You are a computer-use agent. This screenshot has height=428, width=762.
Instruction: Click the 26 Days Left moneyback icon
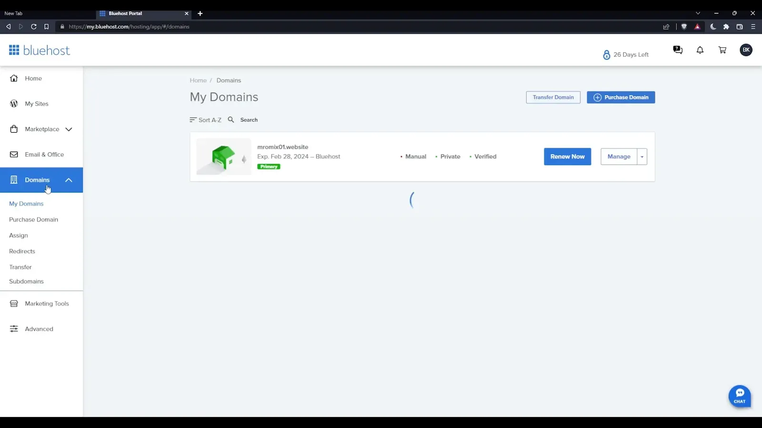[606, 55]
